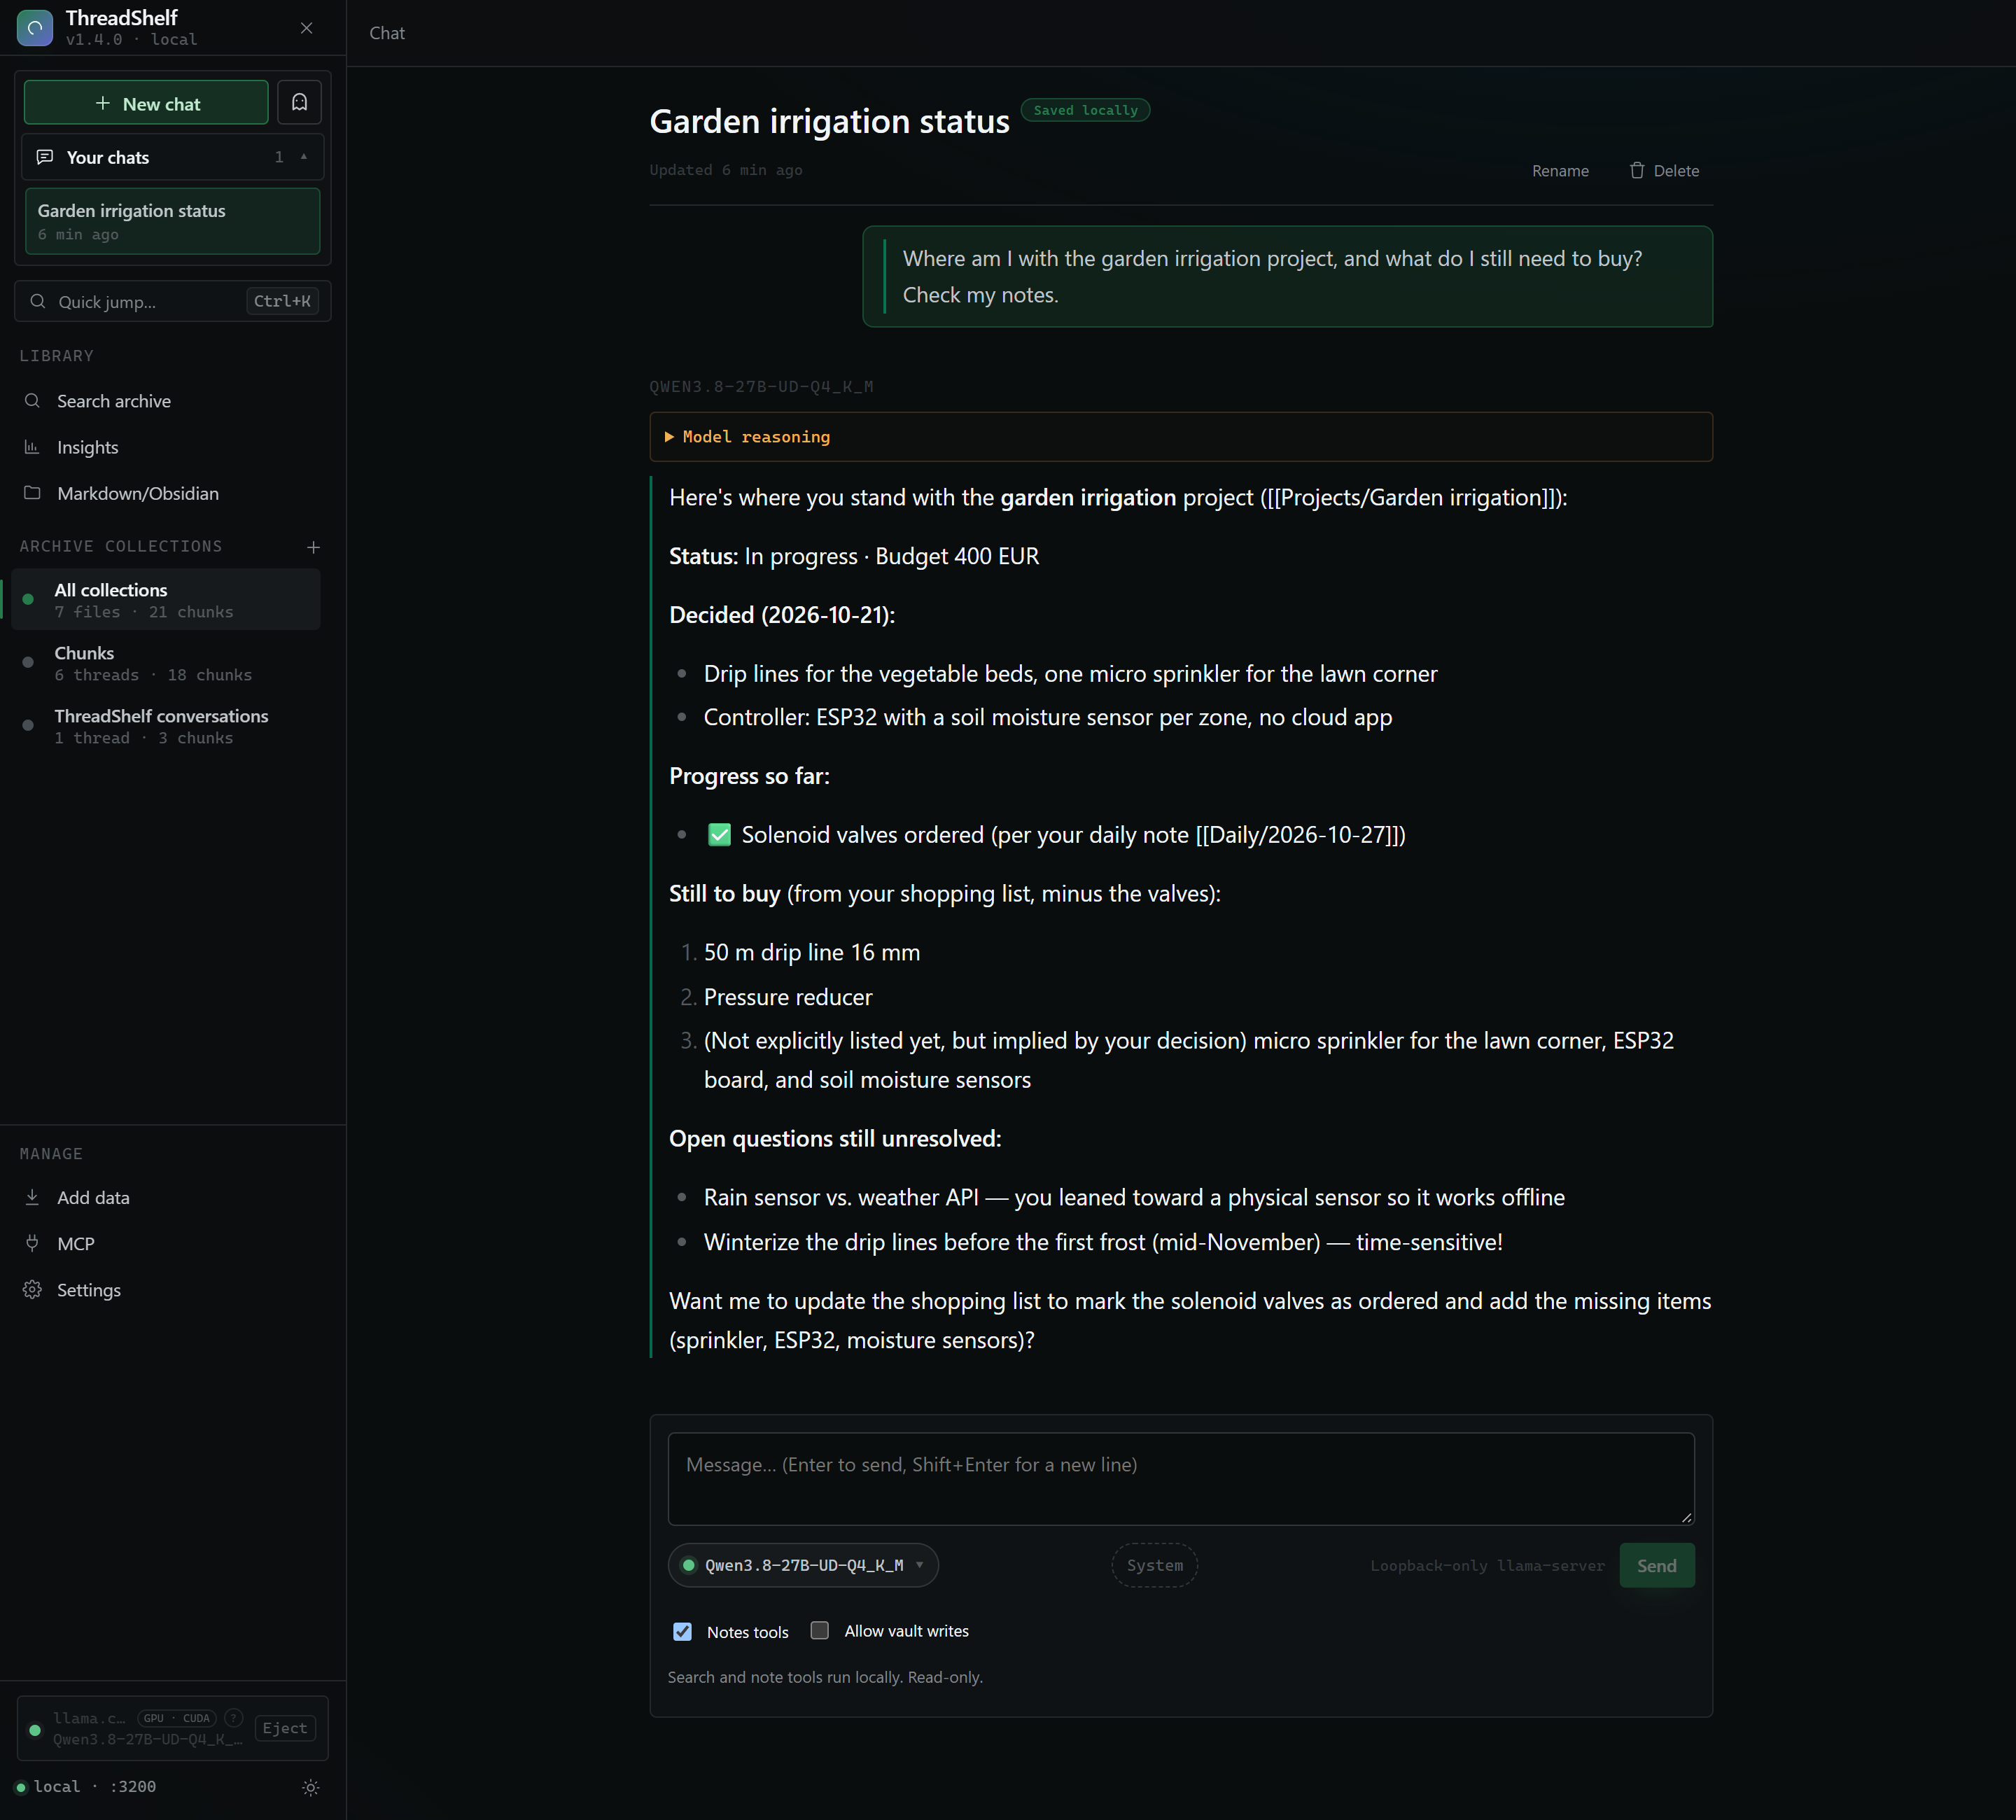
Task: Send the message
Action: (x=1656, y=1565)
